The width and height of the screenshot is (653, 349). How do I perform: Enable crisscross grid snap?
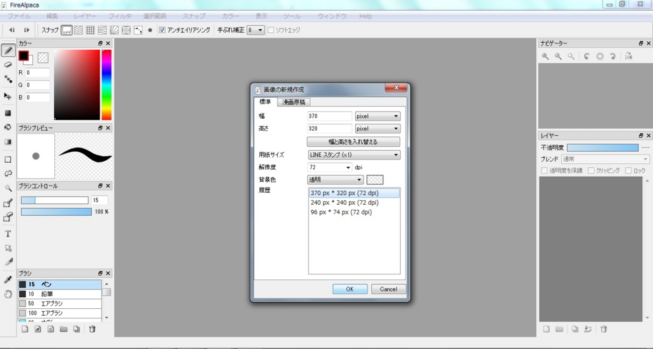[x=91, y=30]
